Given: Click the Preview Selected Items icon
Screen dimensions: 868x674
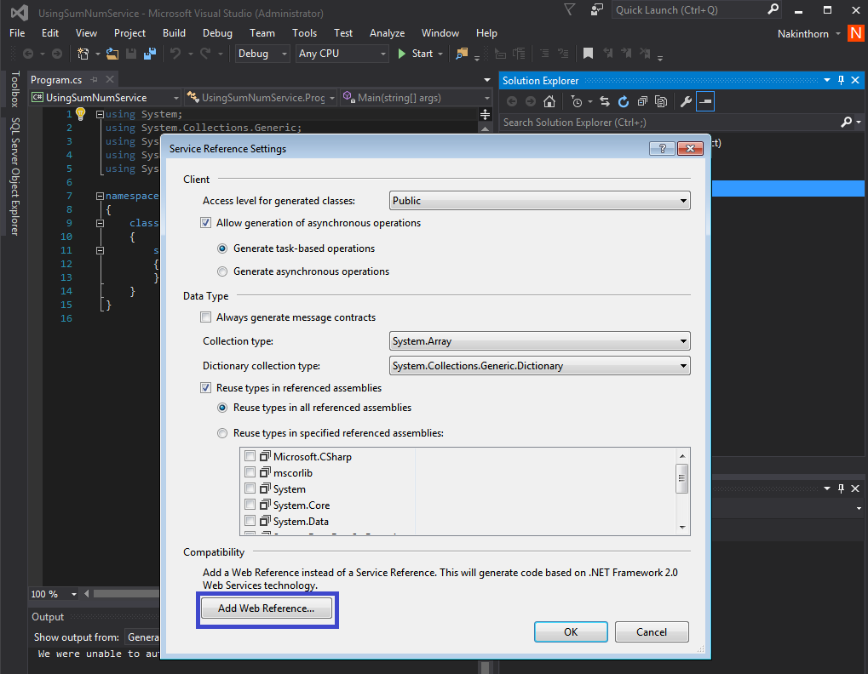Looking at the screenshot, I should pos(705,102).
